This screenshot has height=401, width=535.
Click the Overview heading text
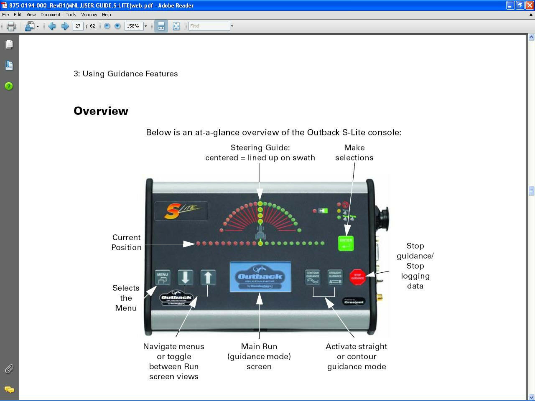(x=101, y=111)
